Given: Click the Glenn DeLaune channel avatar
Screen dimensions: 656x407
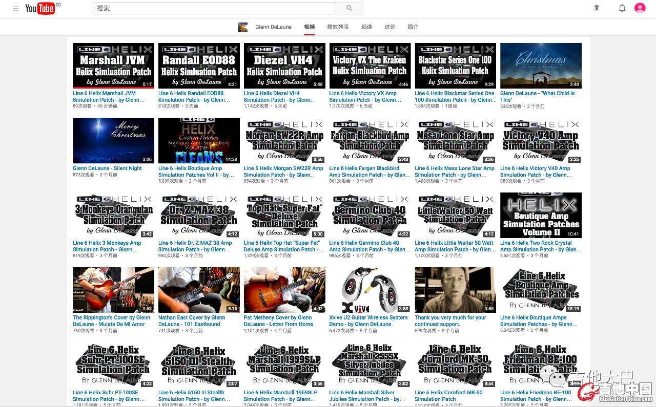Looking at the screenshot, I should (x=243, y=27).
